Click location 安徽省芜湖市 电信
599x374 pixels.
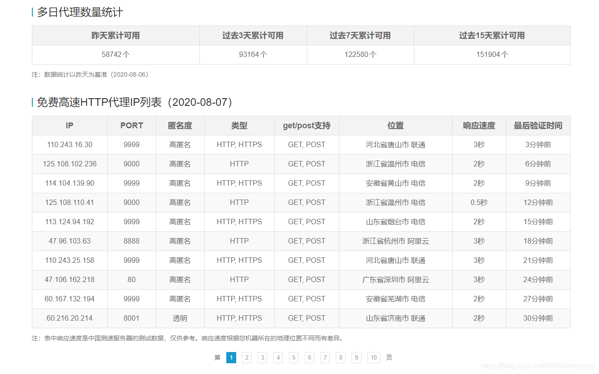click(396, 299)
